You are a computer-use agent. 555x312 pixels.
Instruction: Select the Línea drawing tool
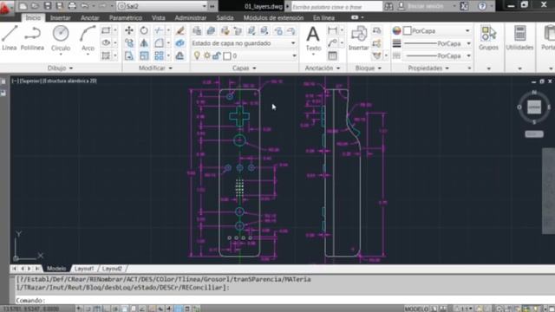coord(10,37)
